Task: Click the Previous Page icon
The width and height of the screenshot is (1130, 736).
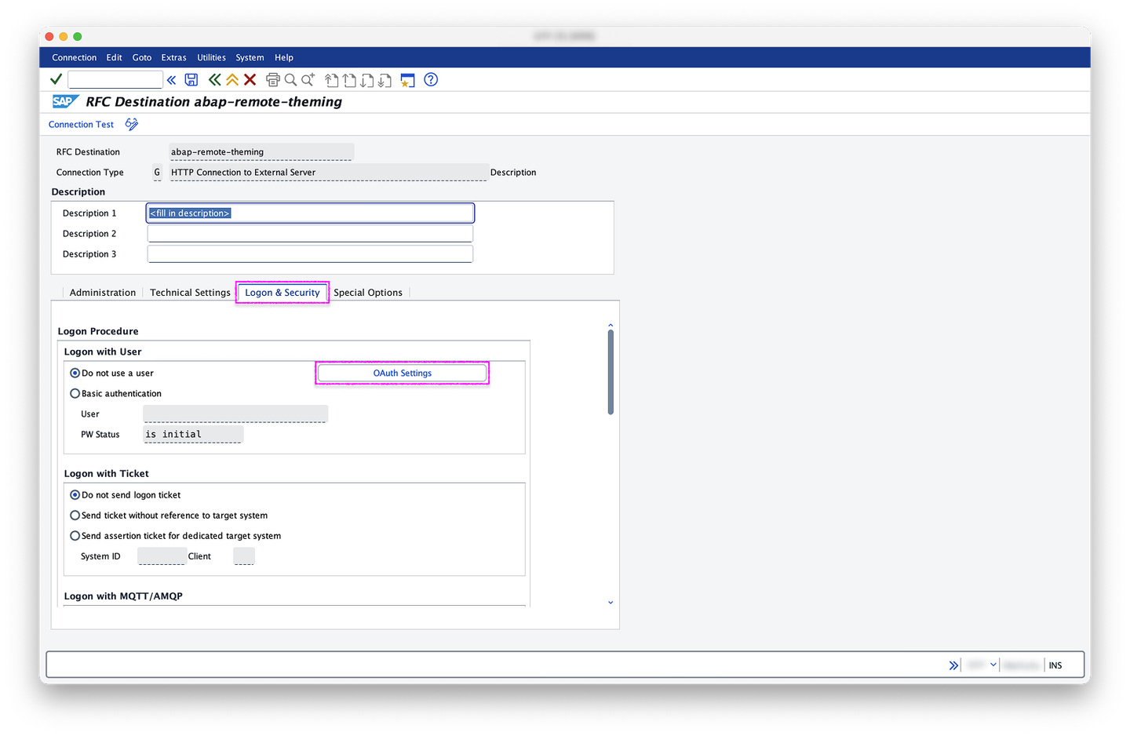Action: pos(349,80)
